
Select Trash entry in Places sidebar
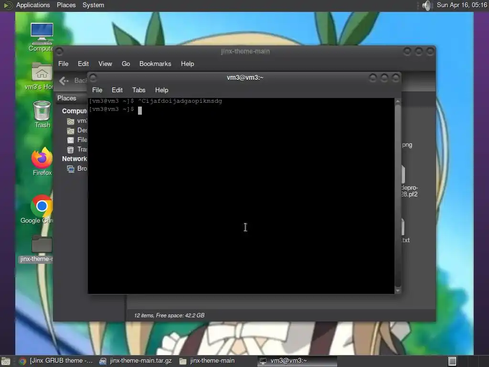[77, 150]
